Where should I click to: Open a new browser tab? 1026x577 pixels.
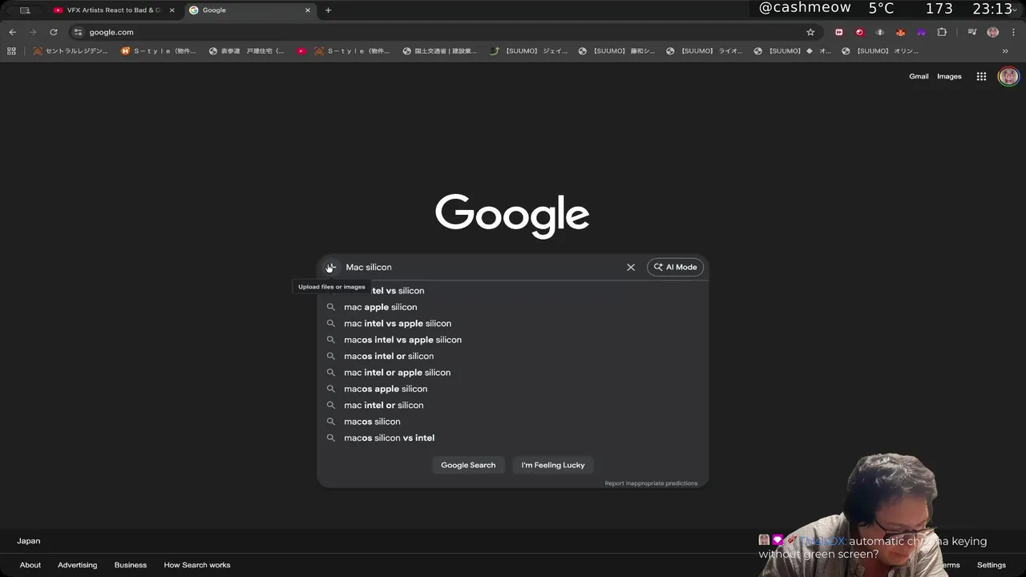tap(328, 10)
